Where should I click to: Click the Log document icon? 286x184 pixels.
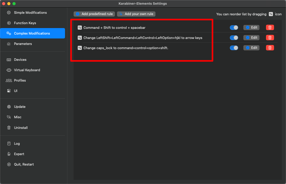pos(9,143)
